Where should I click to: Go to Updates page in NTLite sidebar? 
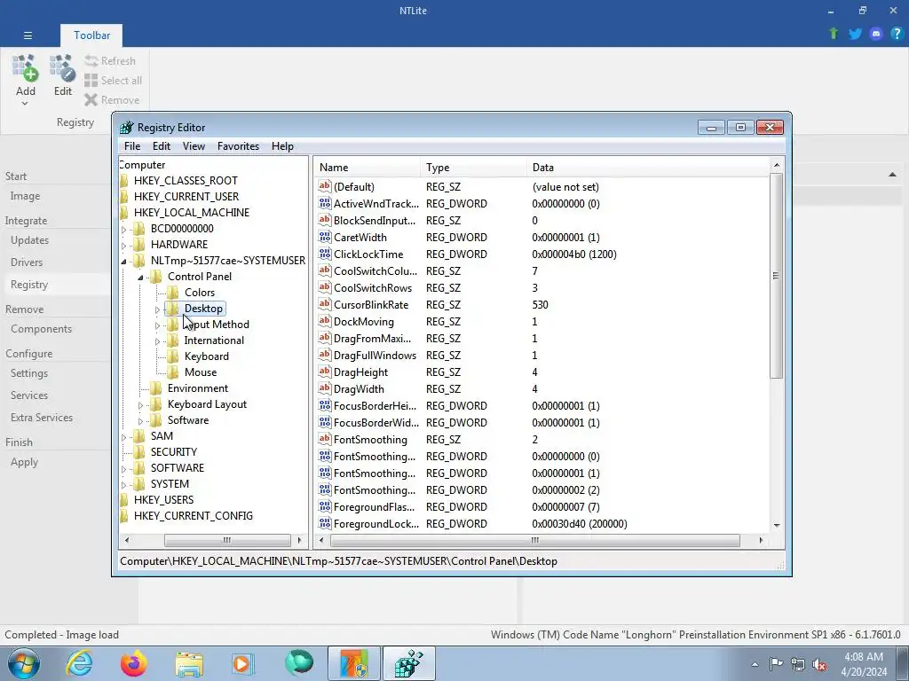click(x=29, y=240)
